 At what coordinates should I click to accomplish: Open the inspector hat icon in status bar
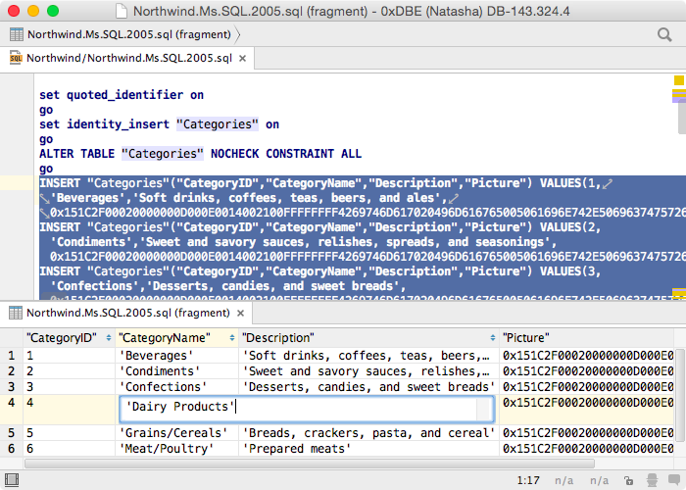[x=652, y=480]
